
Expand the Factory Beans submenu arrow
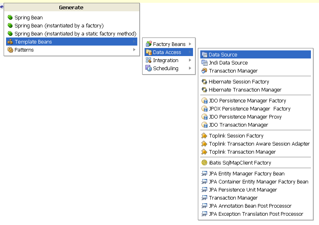click(x=190, y=44)
